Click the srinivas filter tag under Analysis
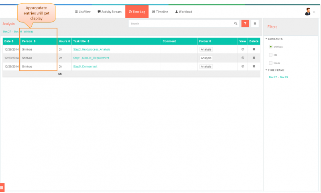 [28, 32]
